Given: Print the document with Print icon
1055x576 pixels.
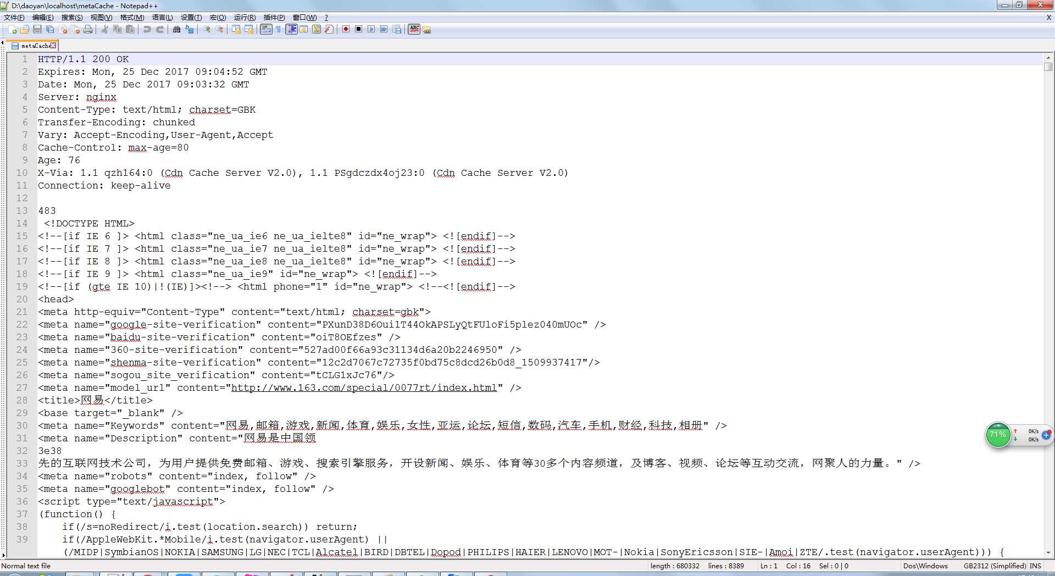Looking at the screenshot, I should coord(88,30).
